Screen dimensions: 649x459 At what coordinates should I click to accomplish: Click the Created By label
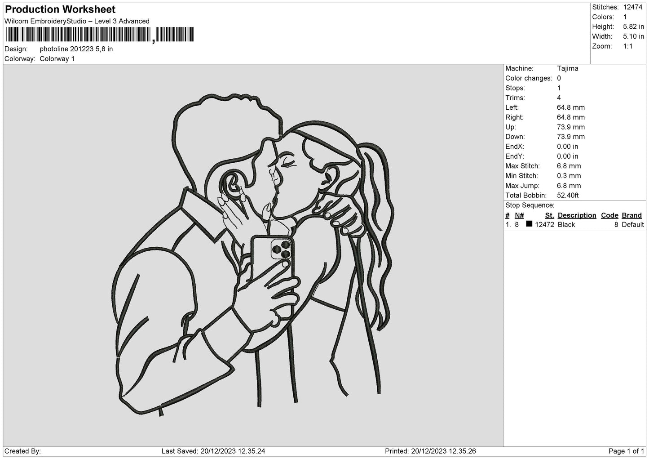pyautogui.click(x=22, y=451)
